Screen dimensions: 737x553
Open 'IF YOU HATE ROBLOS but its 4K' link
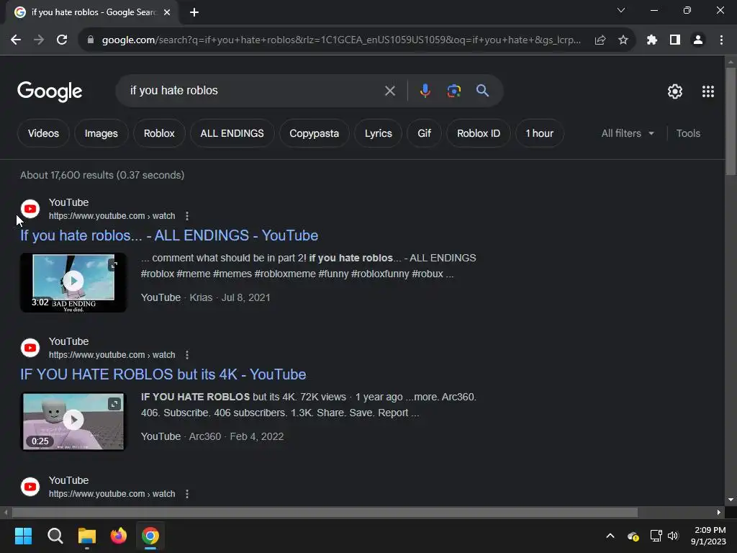(x=163, y=374)
